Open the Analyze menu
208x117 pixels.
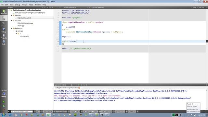(25, 5)
